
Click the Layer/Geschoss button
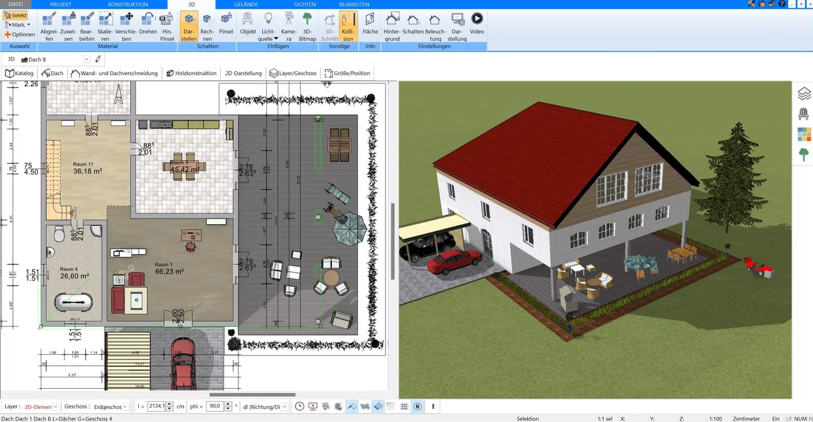point(293,73)
